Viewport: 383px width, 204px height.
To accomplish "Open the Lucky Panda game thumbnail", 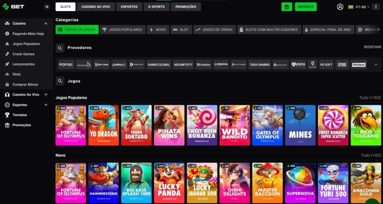I will pos(169,183).
